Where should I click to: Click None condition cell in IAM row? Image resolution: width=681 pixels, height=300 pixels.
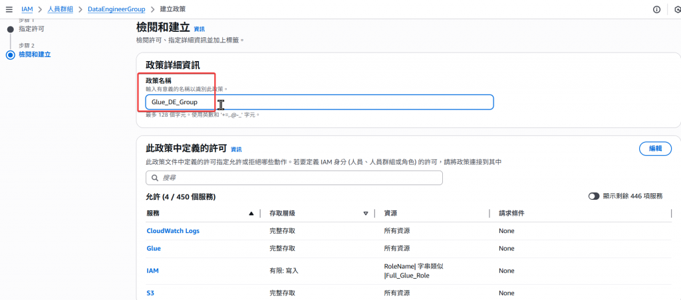click(x=506, y=271)
